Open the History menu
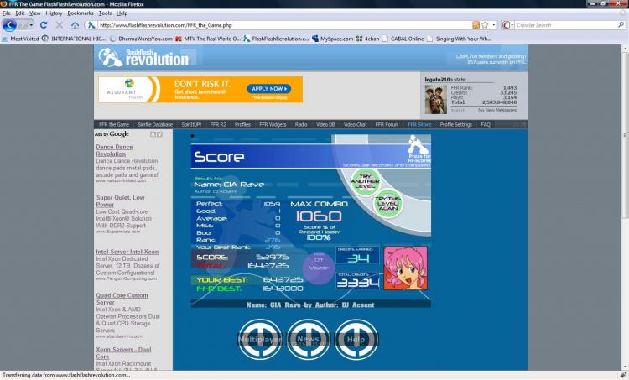629x380 pixels. pyautogui.click(x=54, y=13)
